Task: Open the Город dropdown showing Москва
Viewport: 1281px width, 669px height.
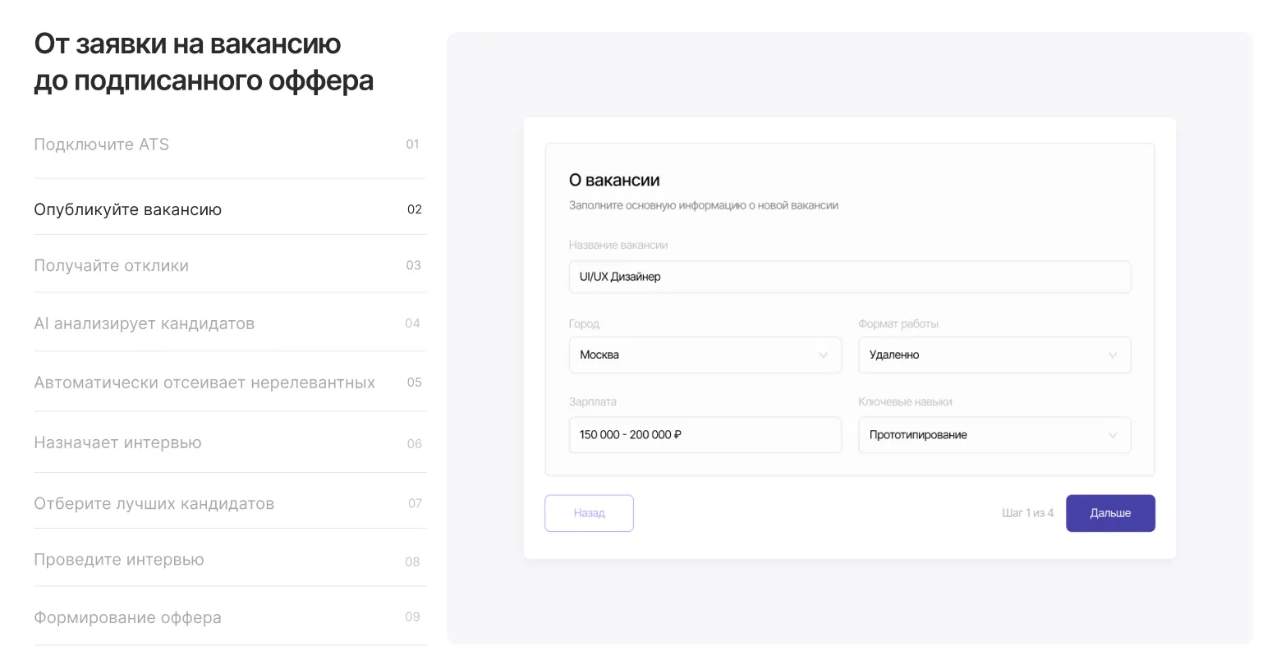Action: tap(705, 355)
